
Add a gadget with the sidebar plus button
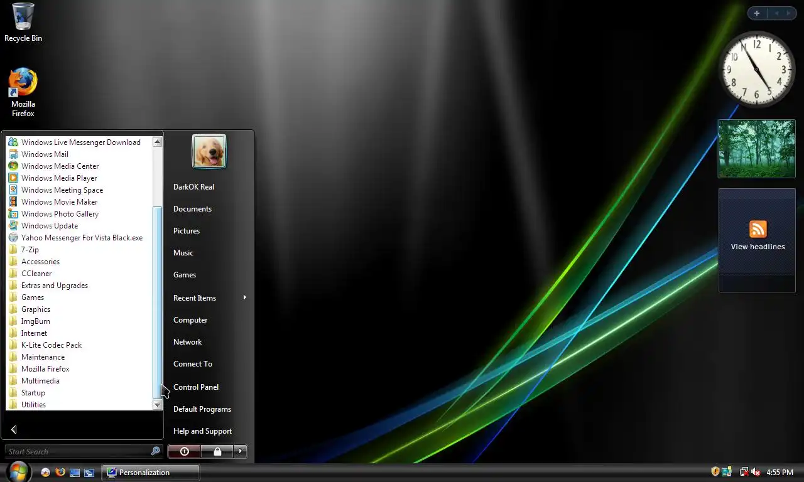[757, 13]
